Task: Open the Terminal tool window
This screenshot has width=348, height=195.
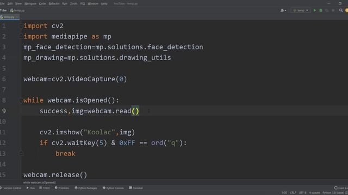Action: coord(136,188)
